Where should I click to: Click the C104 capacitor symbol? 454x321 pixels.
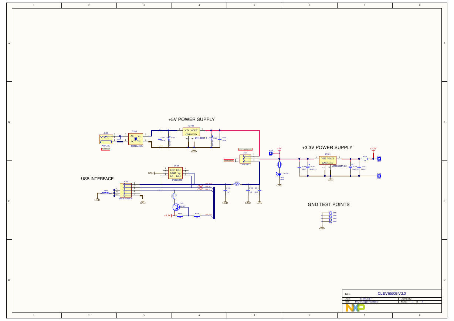click(299, 168)
